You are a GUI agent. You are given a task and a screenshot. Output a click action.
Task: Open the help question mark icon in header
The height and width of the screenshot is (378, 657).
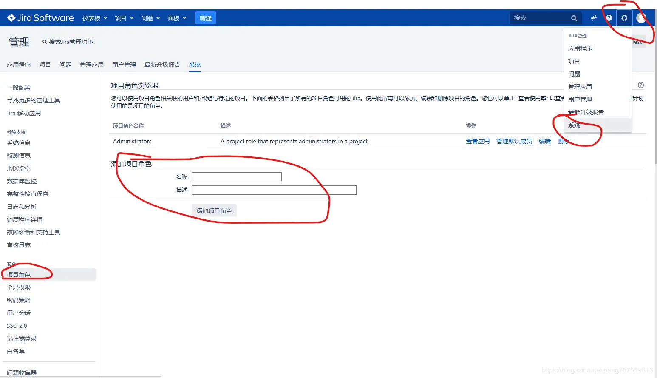[609, 18]
